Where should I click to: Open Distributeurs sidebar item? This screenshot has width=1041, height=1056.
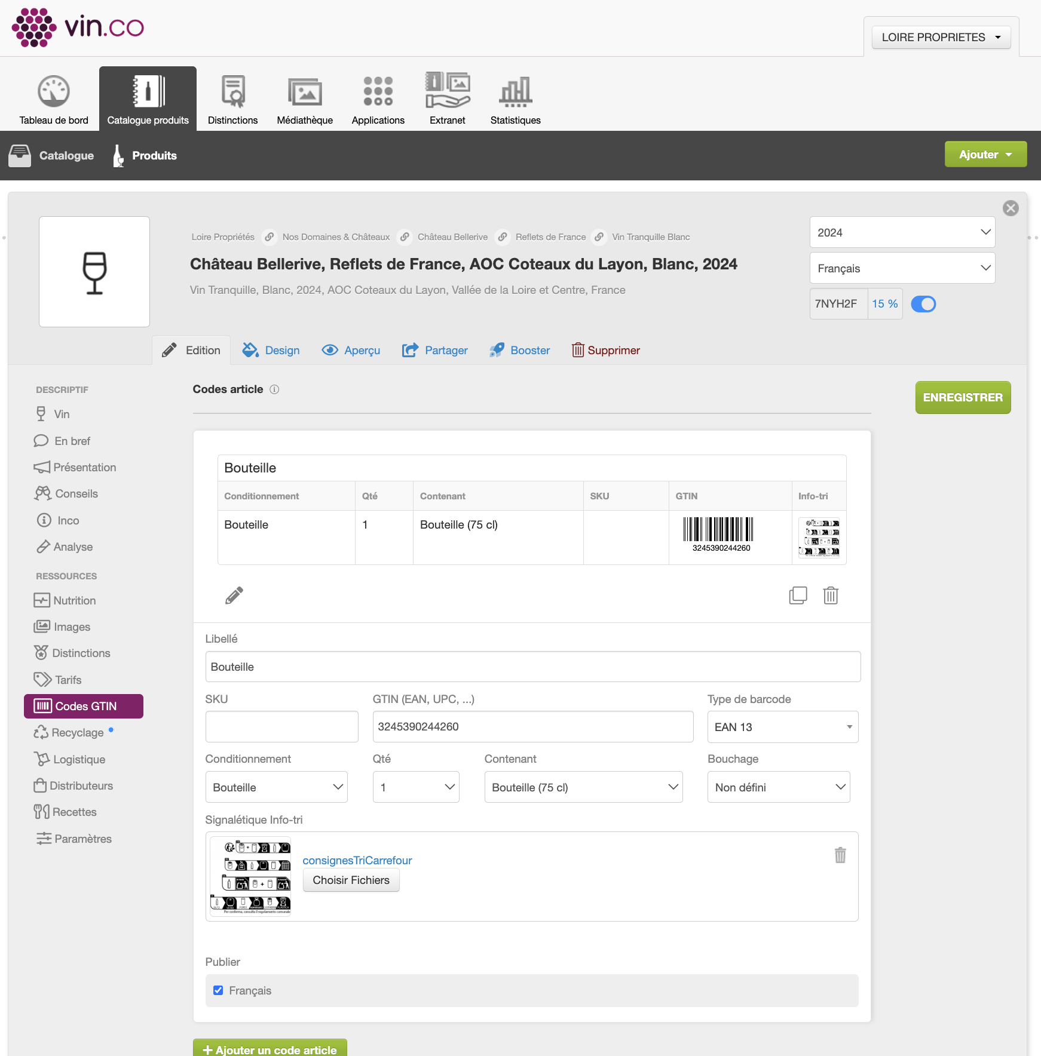[x=74, y=785]
